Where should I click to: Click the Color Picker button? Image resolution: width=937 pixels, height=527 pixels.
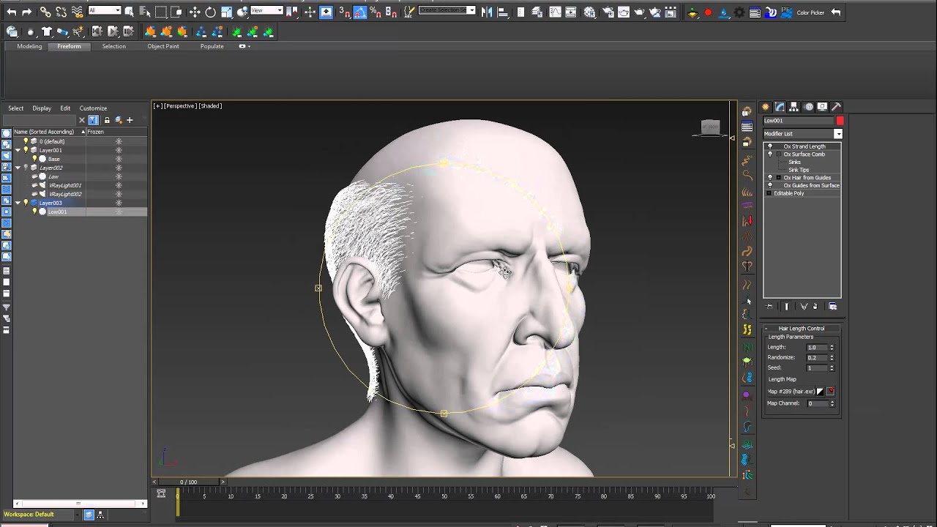(x=810, y=12)
